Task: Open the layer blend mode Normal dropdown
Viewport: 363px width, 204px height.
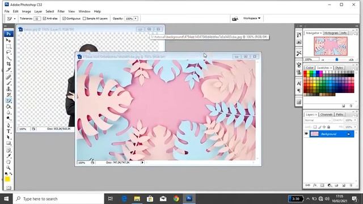Action: [318, 120]
